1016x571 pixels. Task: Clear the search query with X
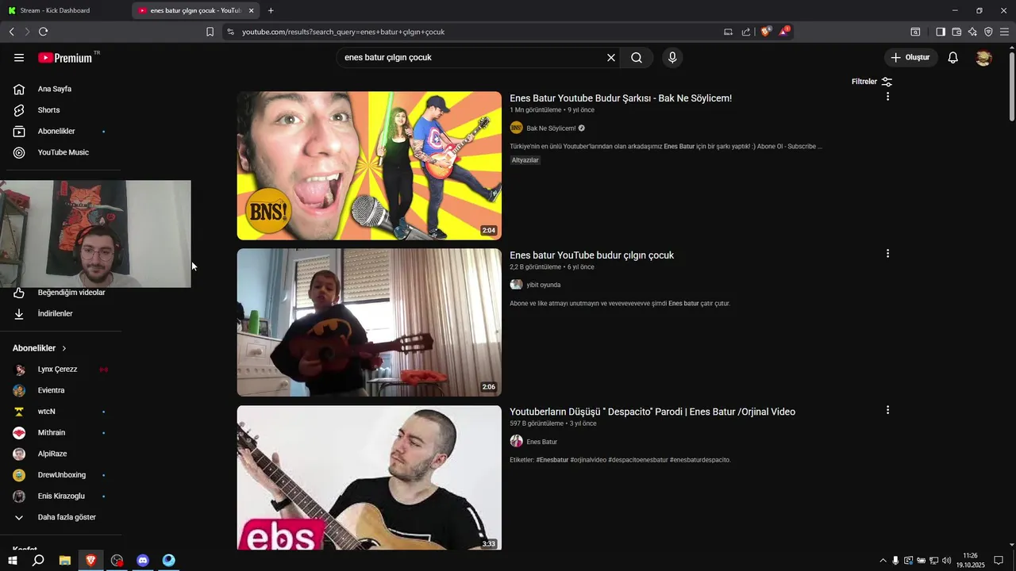coord(611,57)
